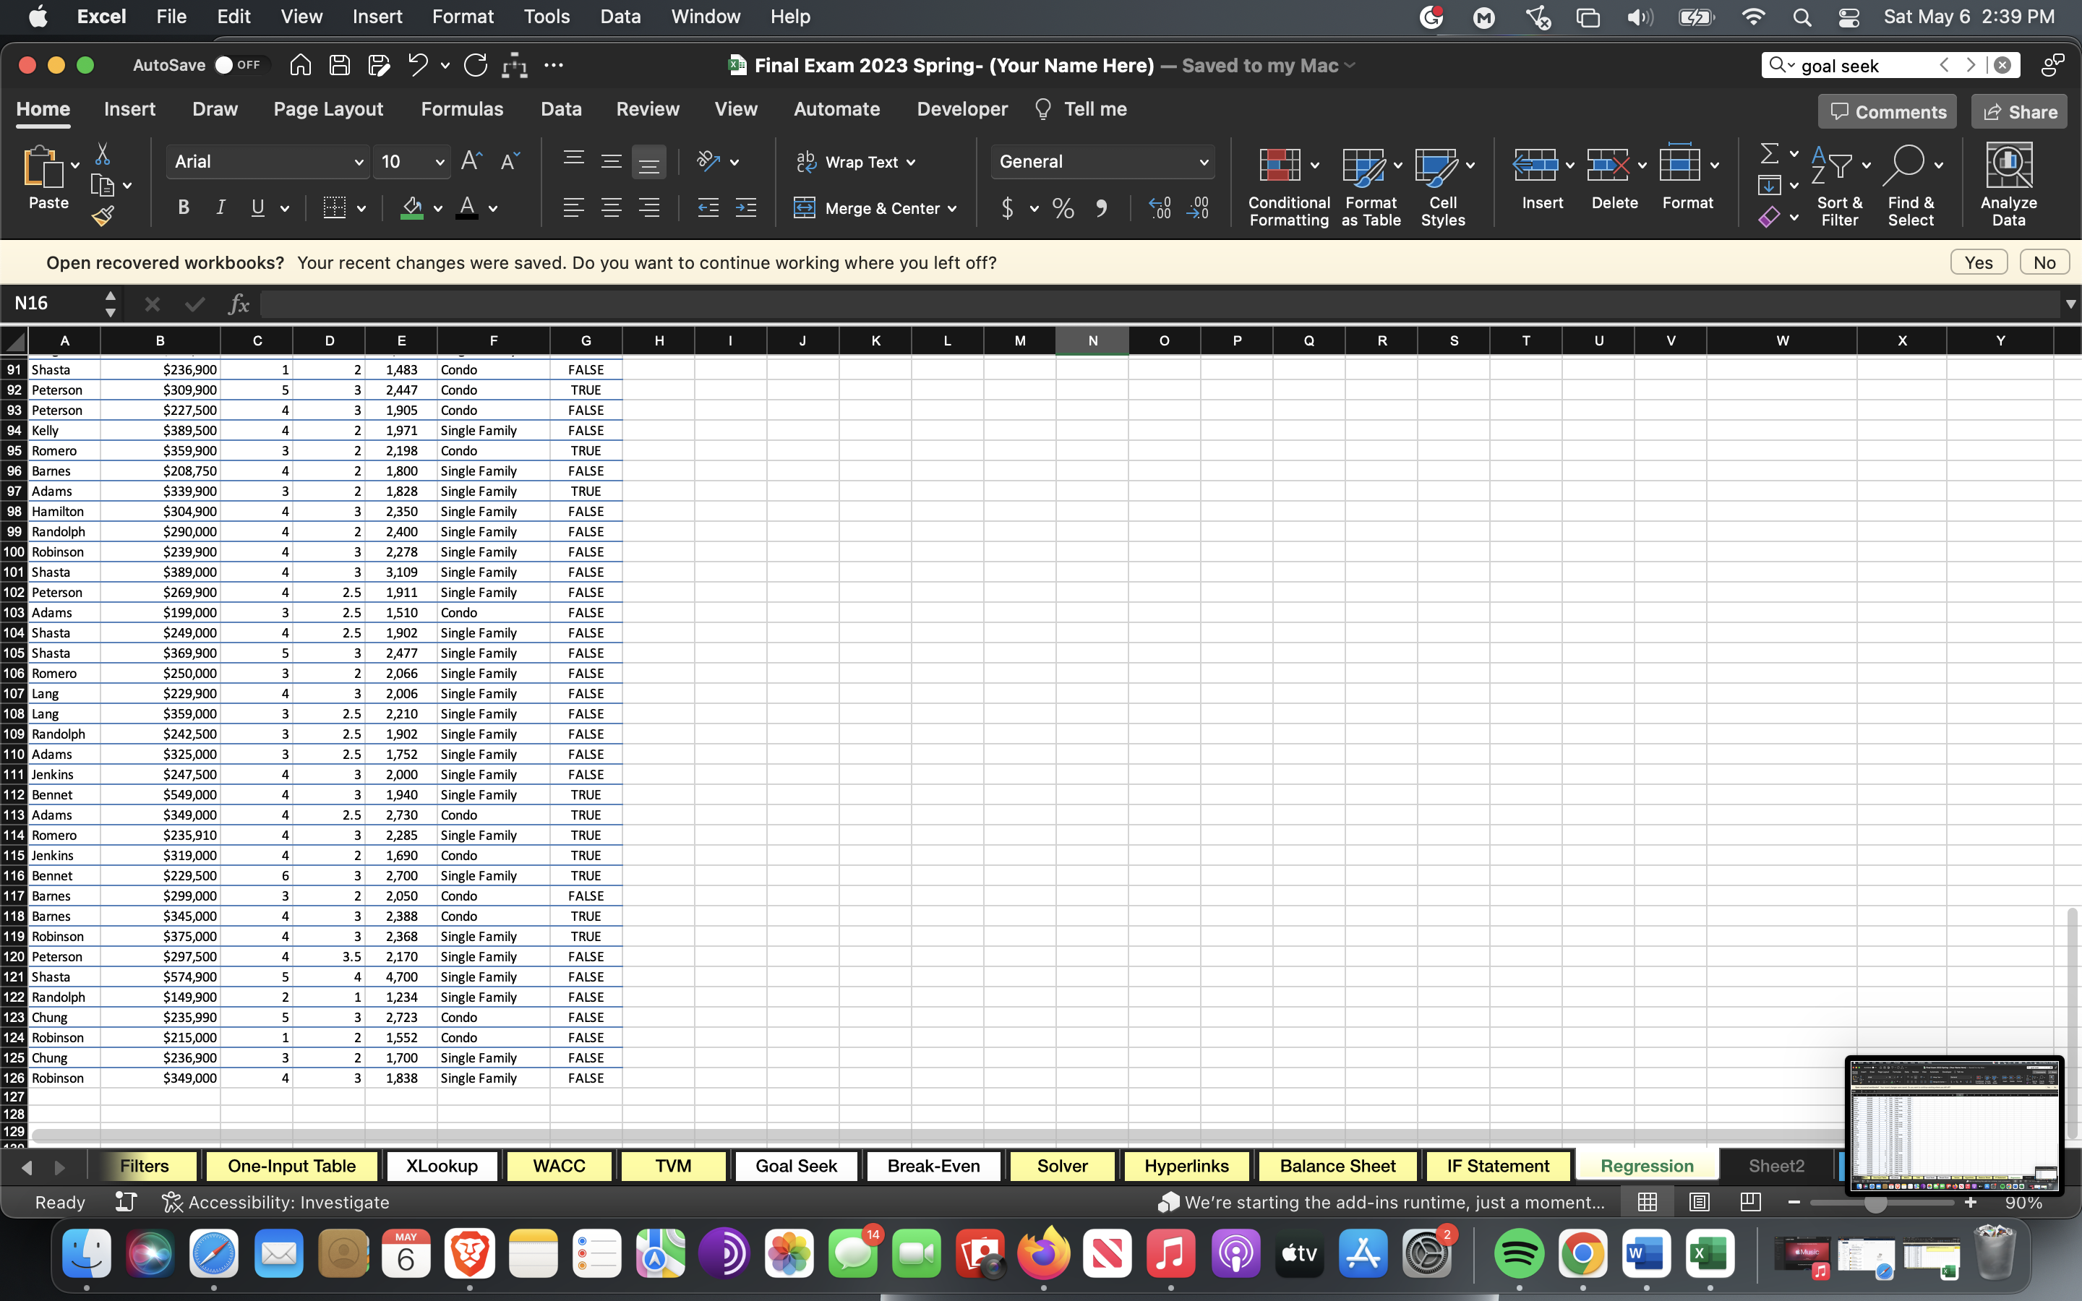The width and height of the screenshot is (2082, 1301).
Task: Toggle Wrap Text
Action: pyautogui.click(x=856, y=162)
